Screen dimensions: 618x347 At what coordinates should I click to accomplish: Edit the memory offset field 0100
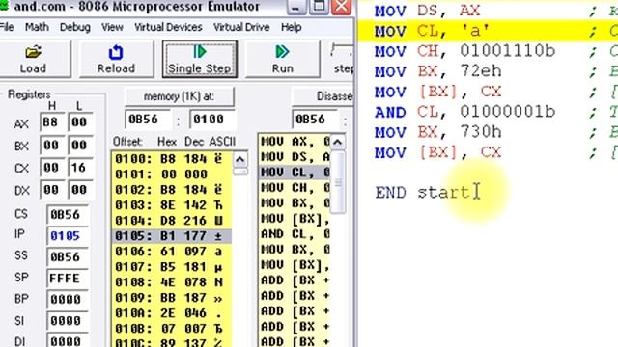[x=212, y=120]
